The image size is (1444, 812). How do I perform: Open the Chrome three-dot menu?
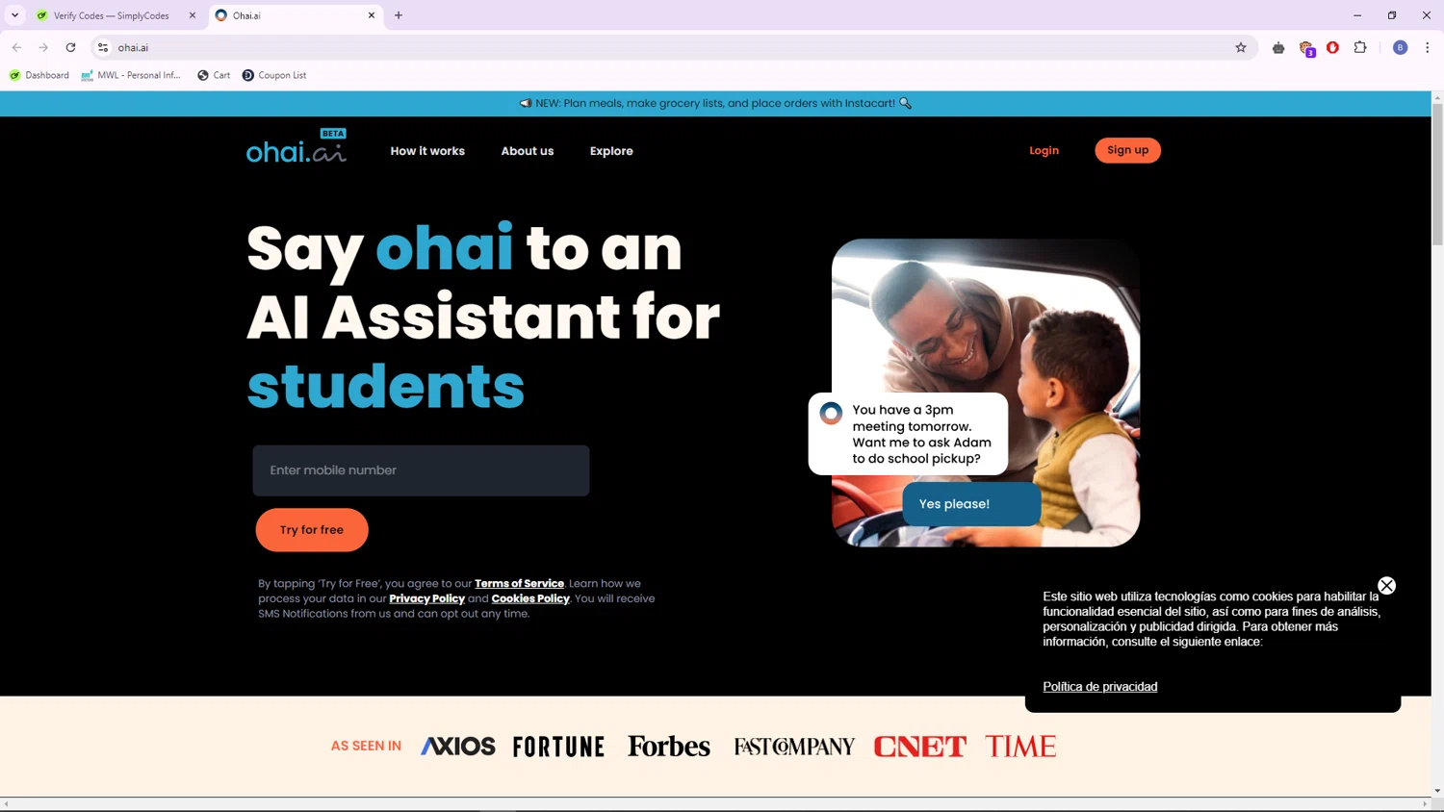pyautogui.click(x=1428, y=47)
